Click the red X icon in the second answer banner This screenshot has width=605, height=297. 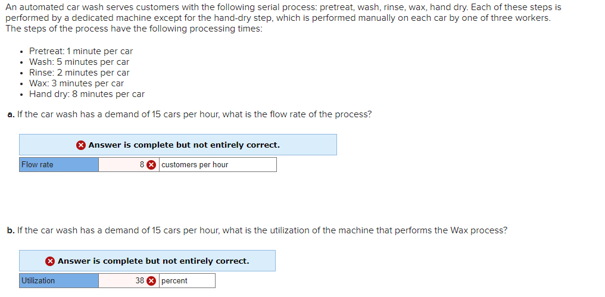pos(50,261)
